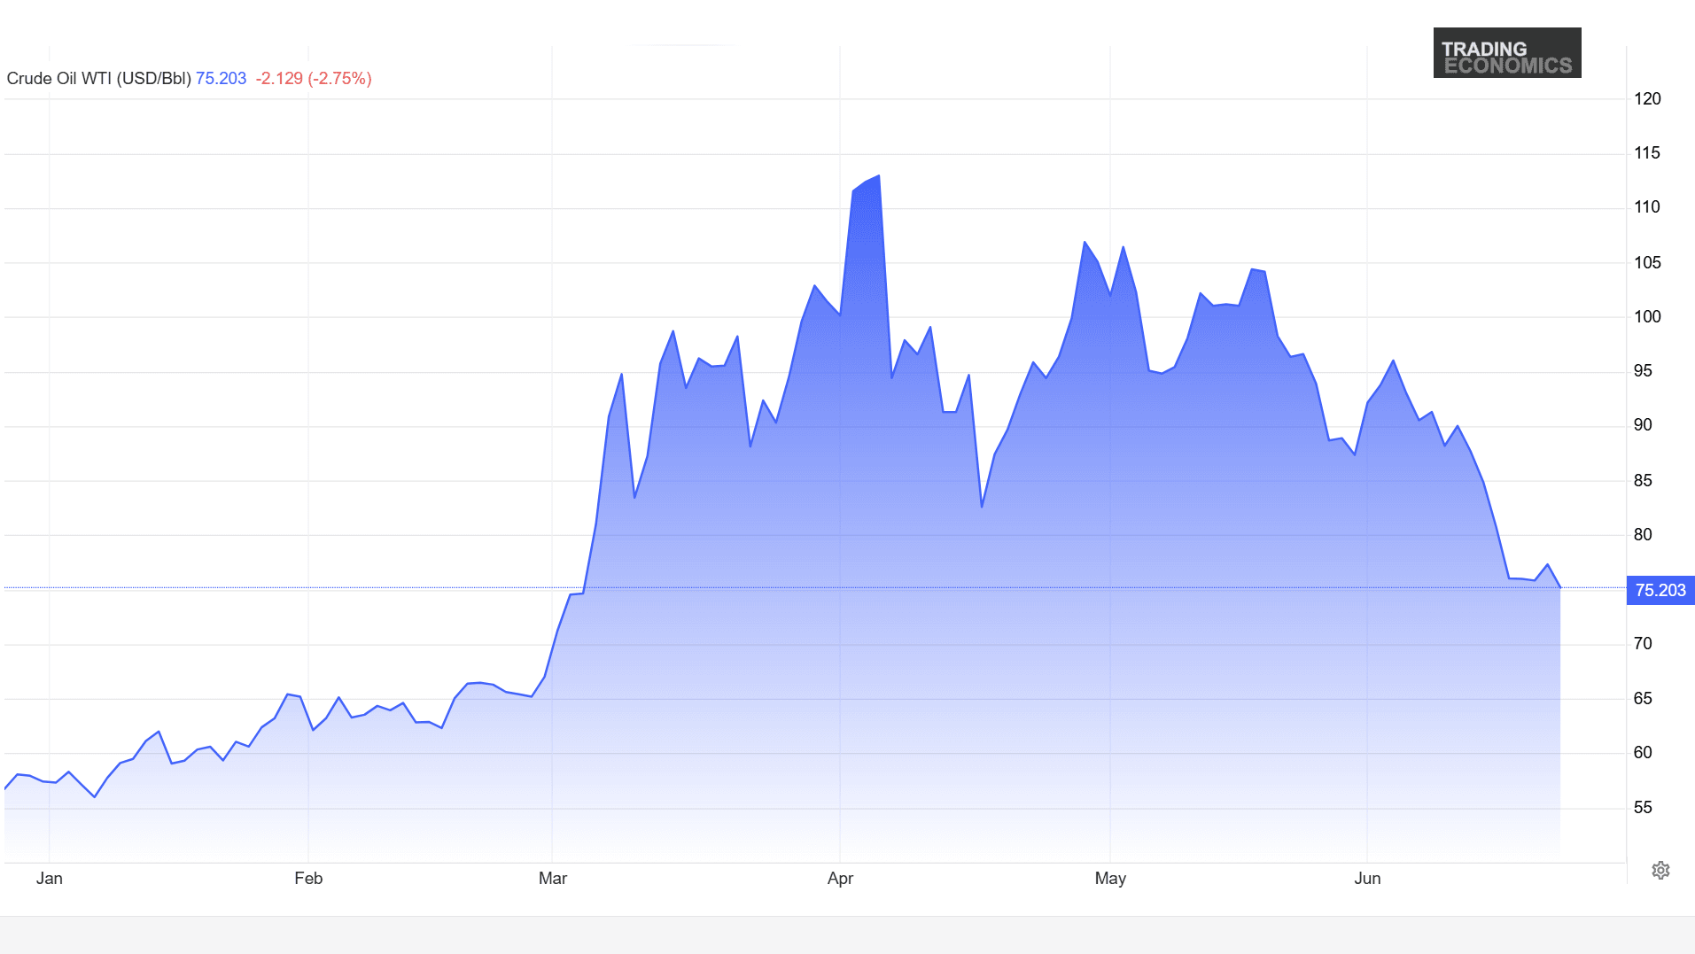This screenshot has width=1695, height=954.
Task: Click the 65 price axis label
Action: (x=1643, y=698)
